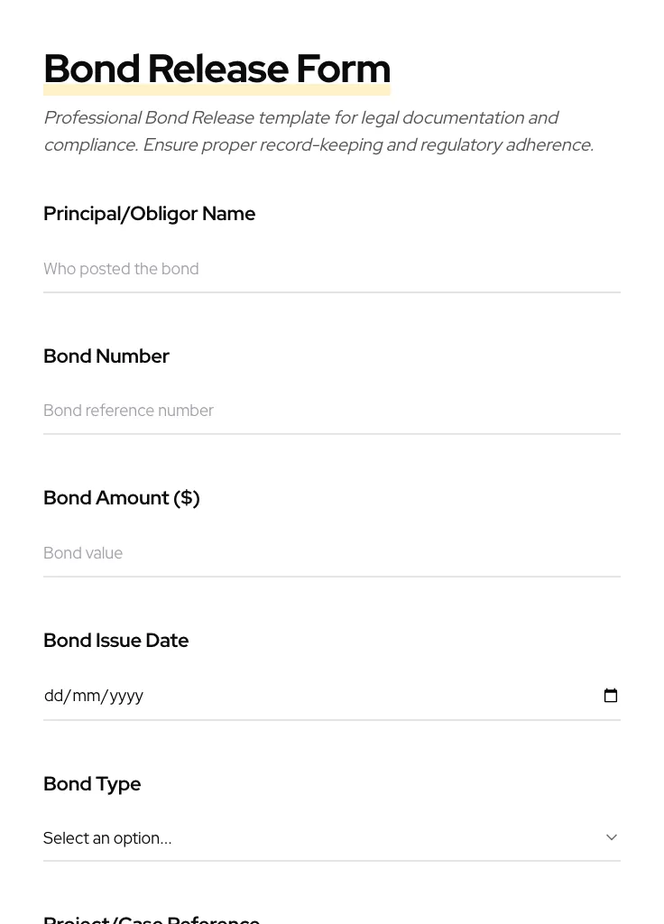Click the 'Bond Amount ($)' label
The image size is (664, 924).
click(x=122, y=498)
